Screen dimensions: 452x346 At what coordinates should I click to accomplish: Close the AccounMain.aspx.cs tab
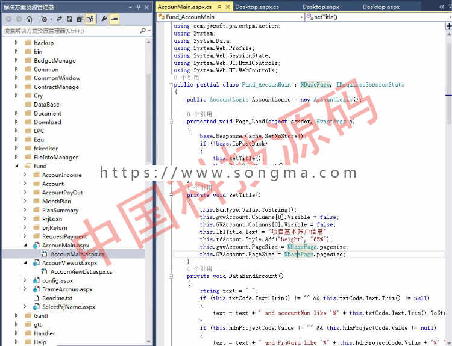(x=228, y=7)
